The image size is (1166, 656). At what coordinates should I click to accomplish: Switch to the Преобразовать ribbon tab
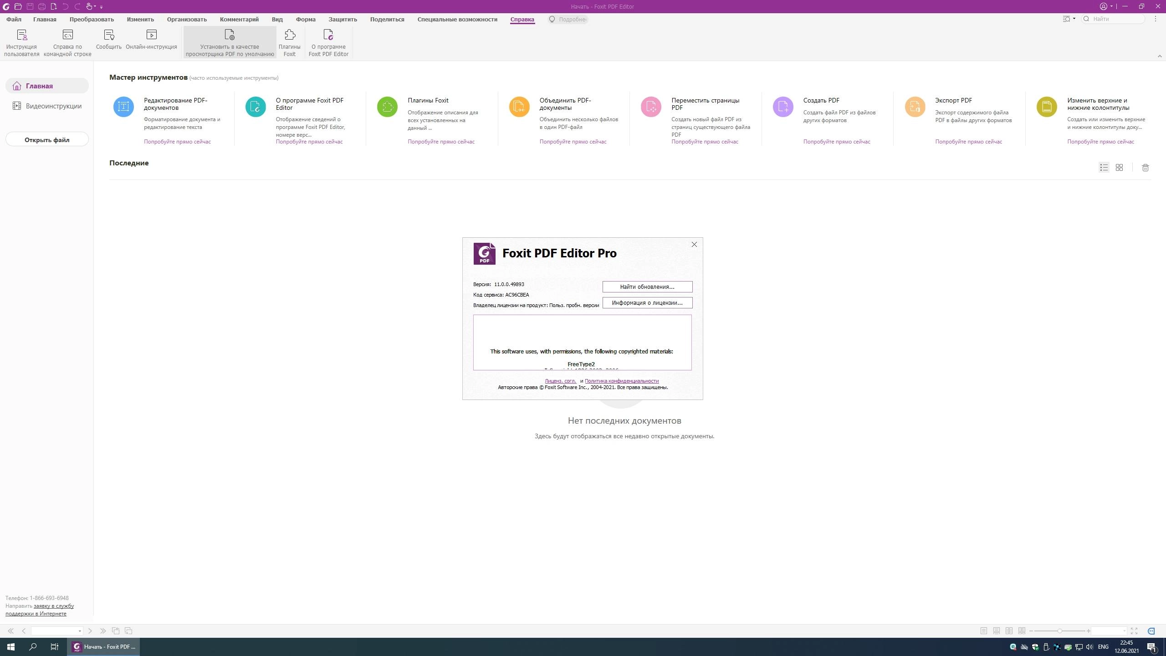[92, 19]
